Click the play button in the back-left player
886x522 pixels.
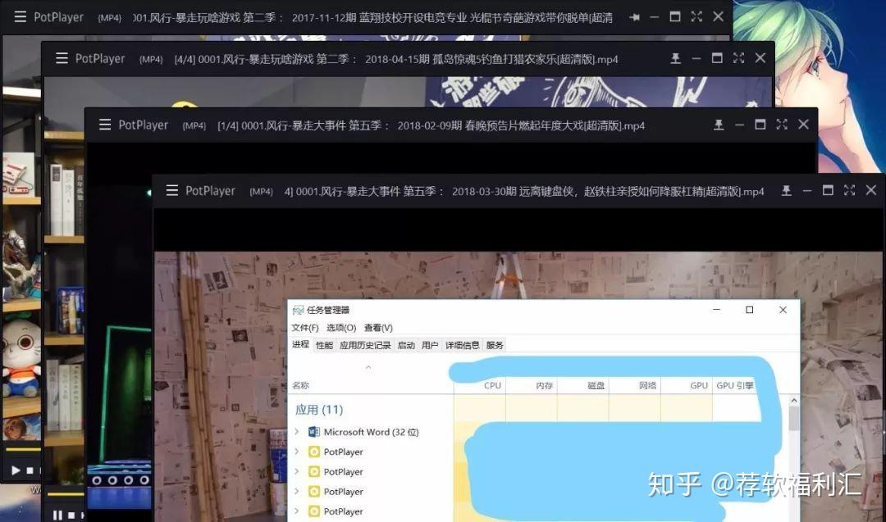coord(16,470)
